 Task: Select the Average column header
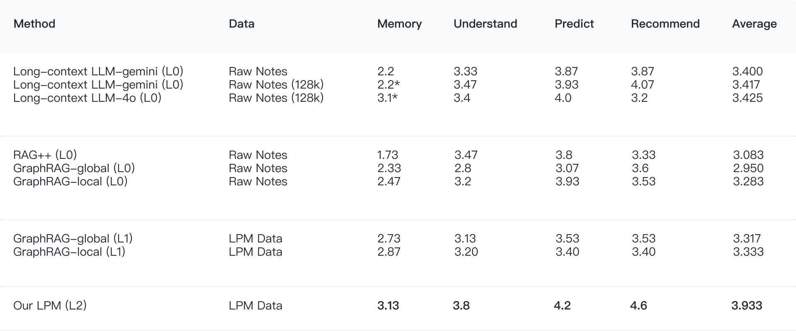coord(755,24)
